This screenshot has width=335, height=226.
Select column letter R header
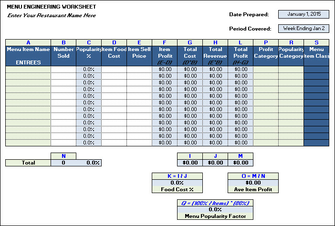click(291, 43)
